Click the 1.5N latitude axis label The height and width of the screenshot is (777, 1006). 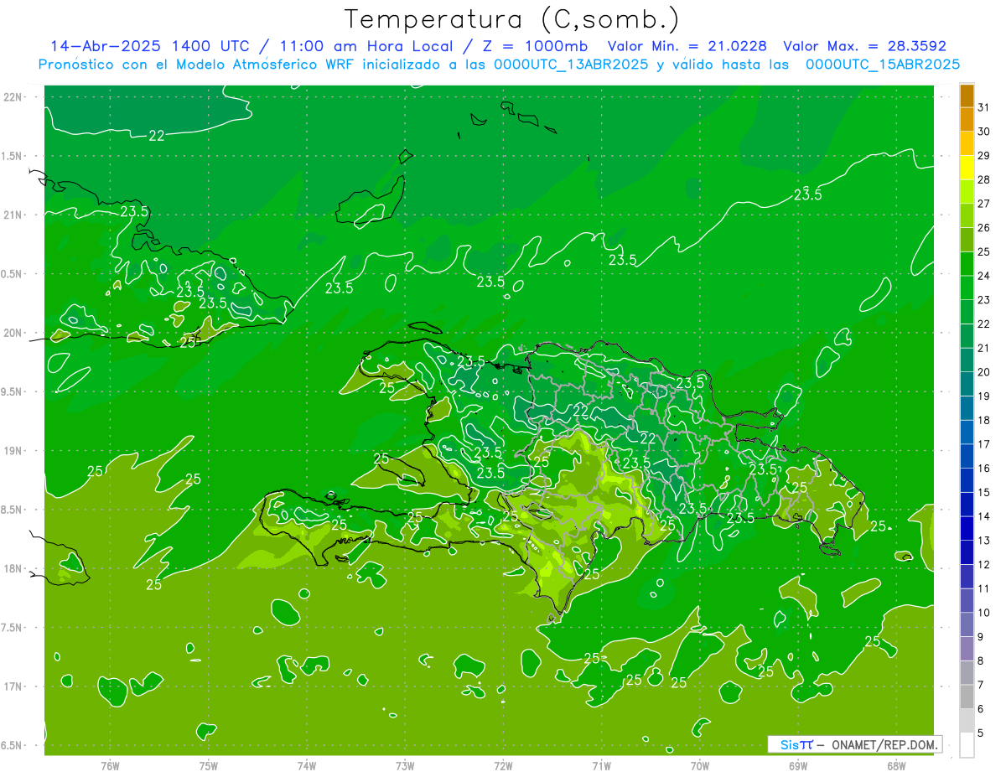[13, 156]
